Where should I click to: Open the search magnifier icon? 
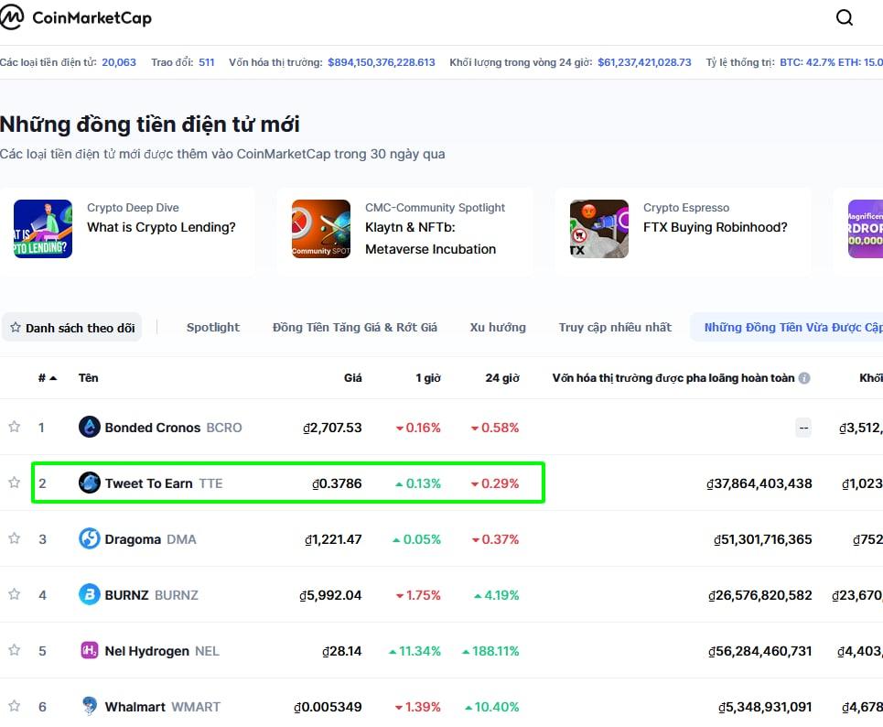point(845,17)
